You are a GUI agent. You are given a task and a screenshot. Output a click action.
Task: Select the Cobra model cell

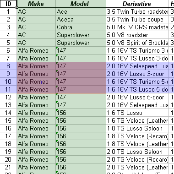click(81, 27)
